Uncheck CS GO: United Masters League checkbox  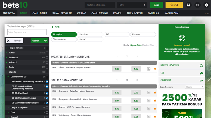47,103
